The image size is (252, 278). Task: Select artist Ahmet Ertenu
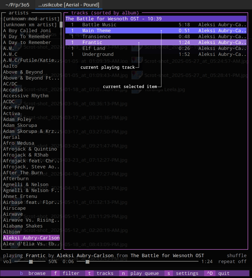(x=20, y=196)
